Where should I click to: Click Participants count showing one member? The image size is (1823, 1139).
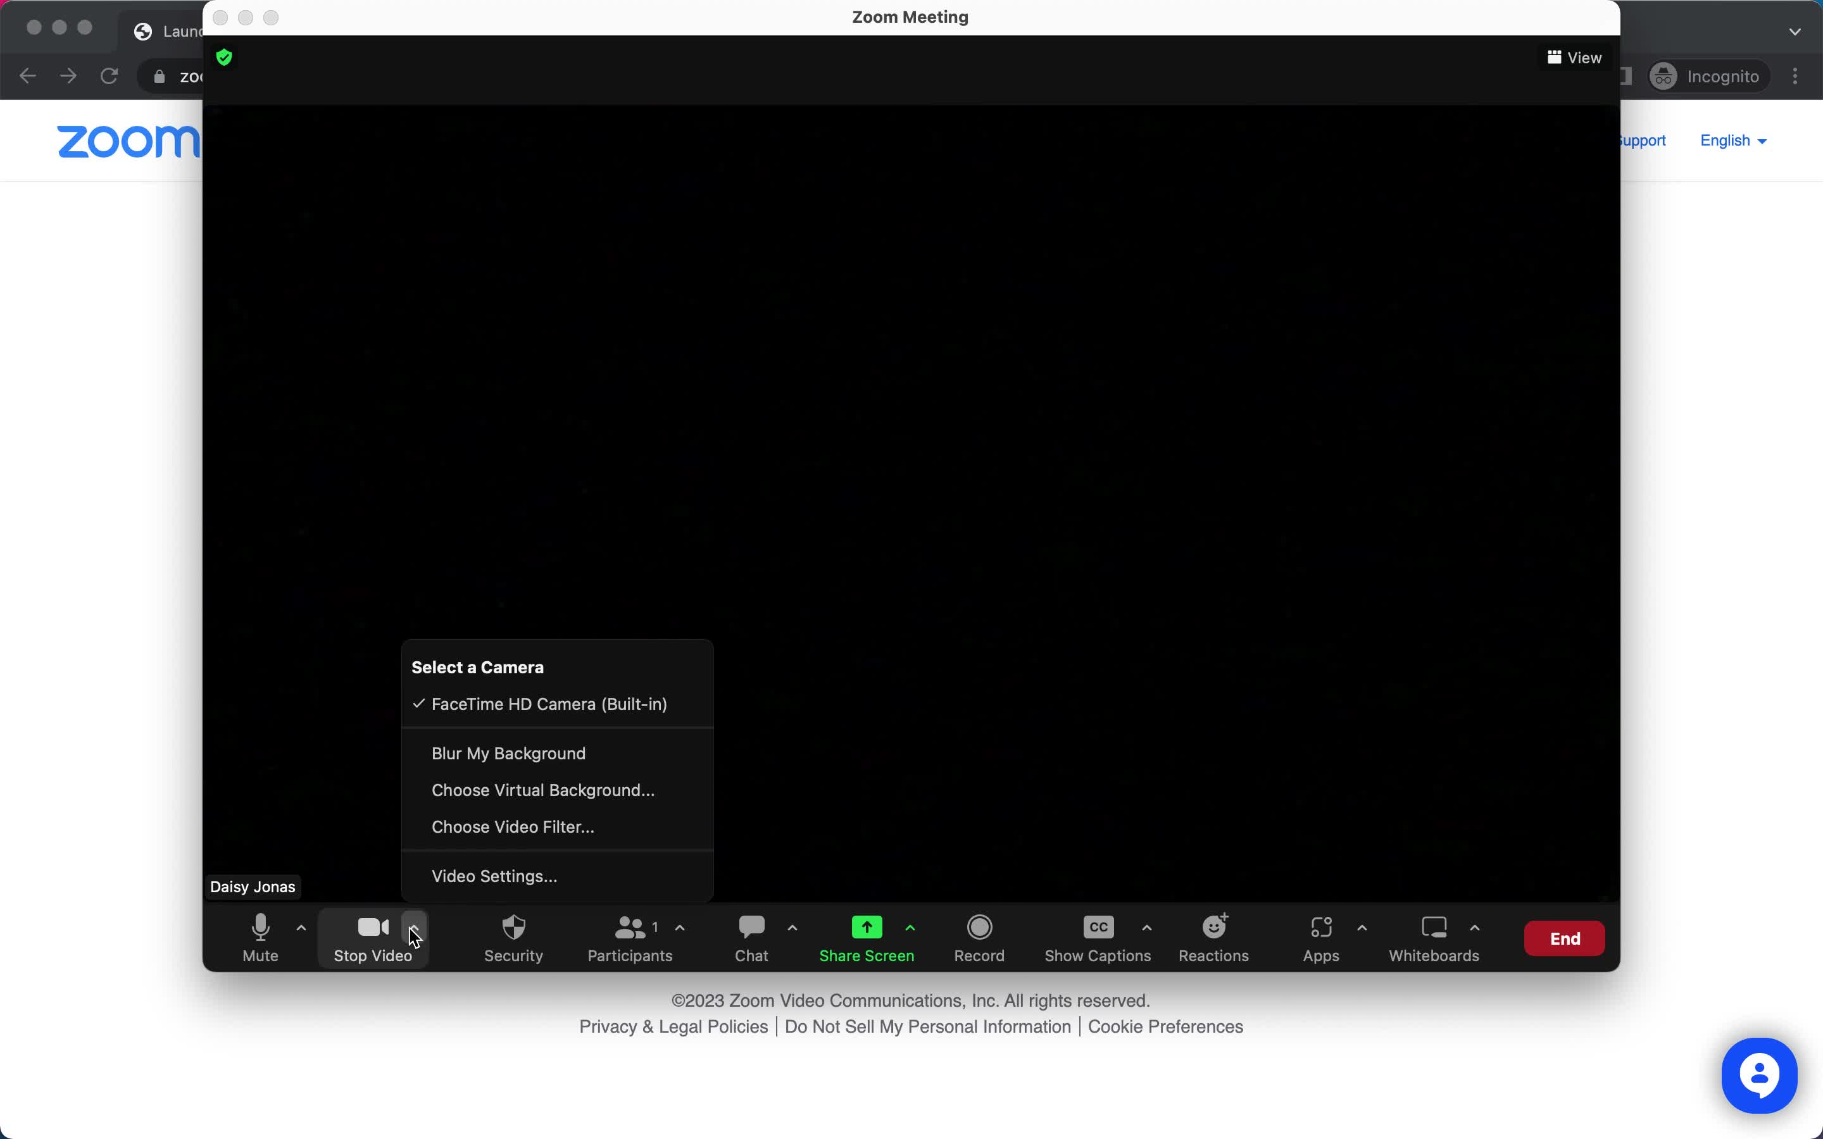point(630,937)
